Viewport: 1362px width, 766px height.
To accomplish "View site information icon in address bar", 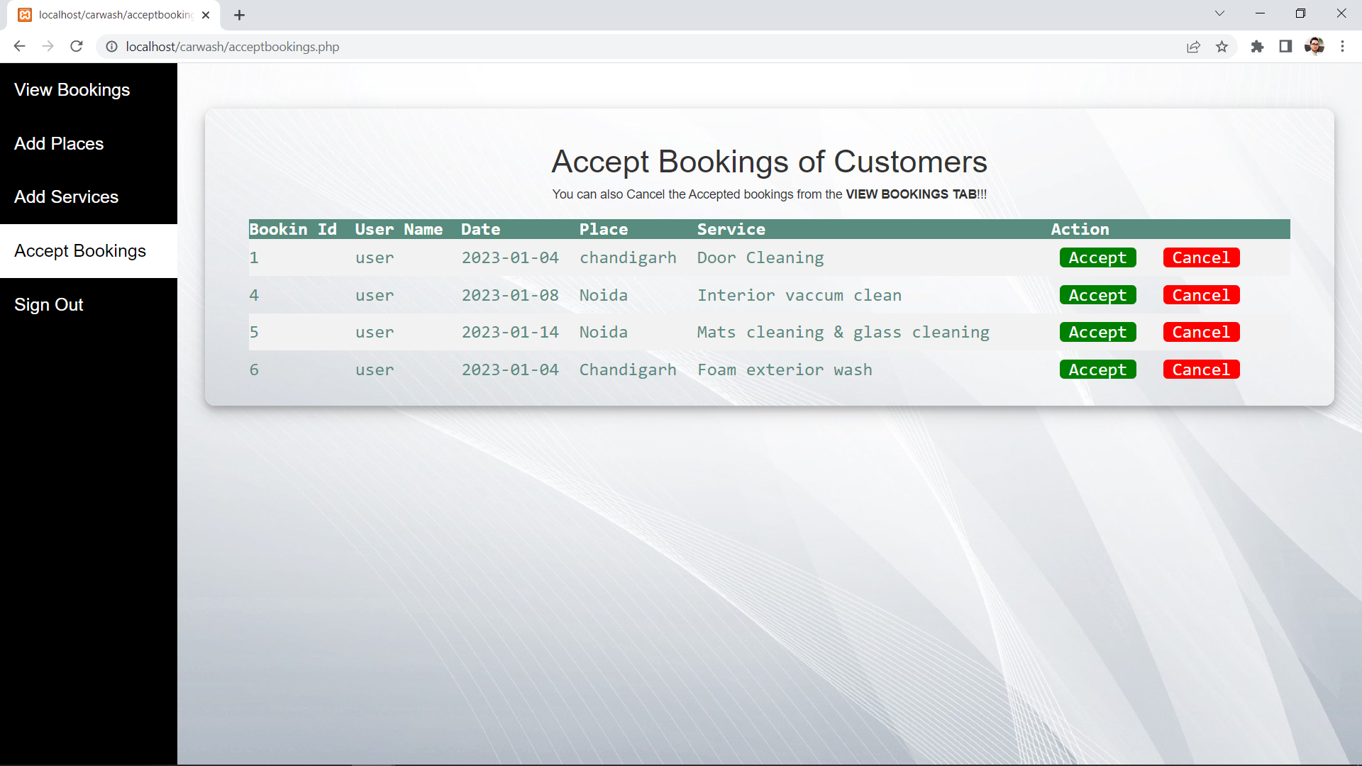I will pos(111,47).
